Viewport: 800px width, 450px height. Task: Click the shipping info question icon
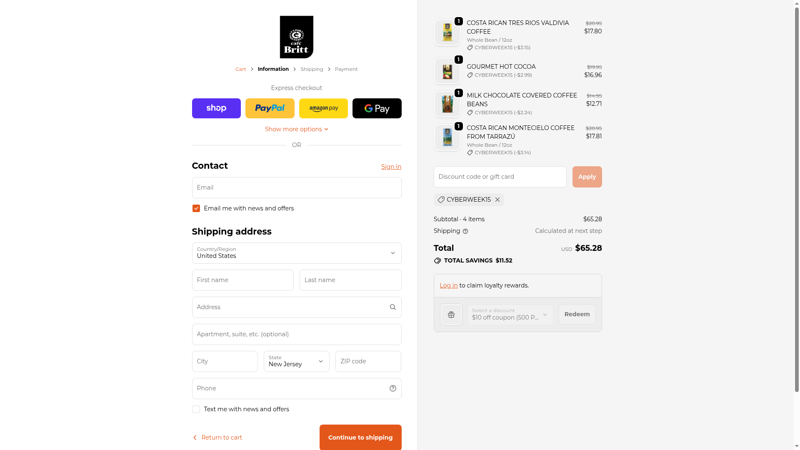pos(465,231)
